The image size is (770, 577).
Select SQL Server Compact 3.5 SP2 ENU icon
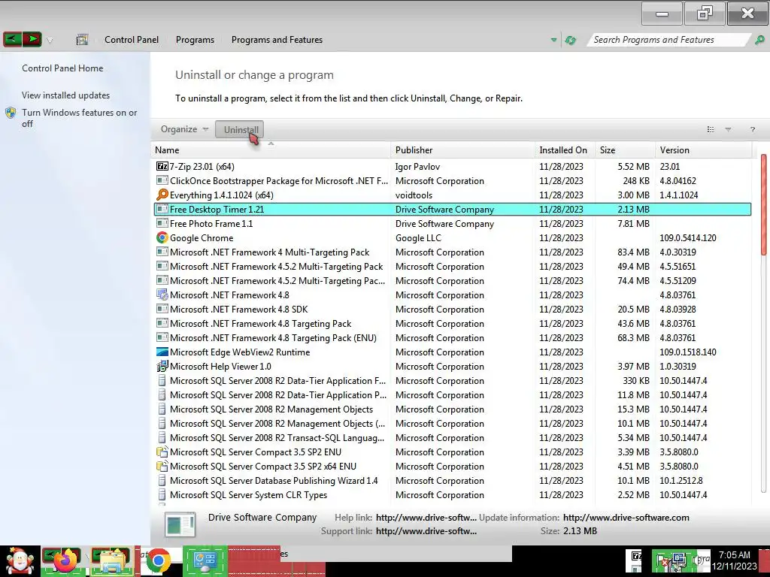pos(162,452)
